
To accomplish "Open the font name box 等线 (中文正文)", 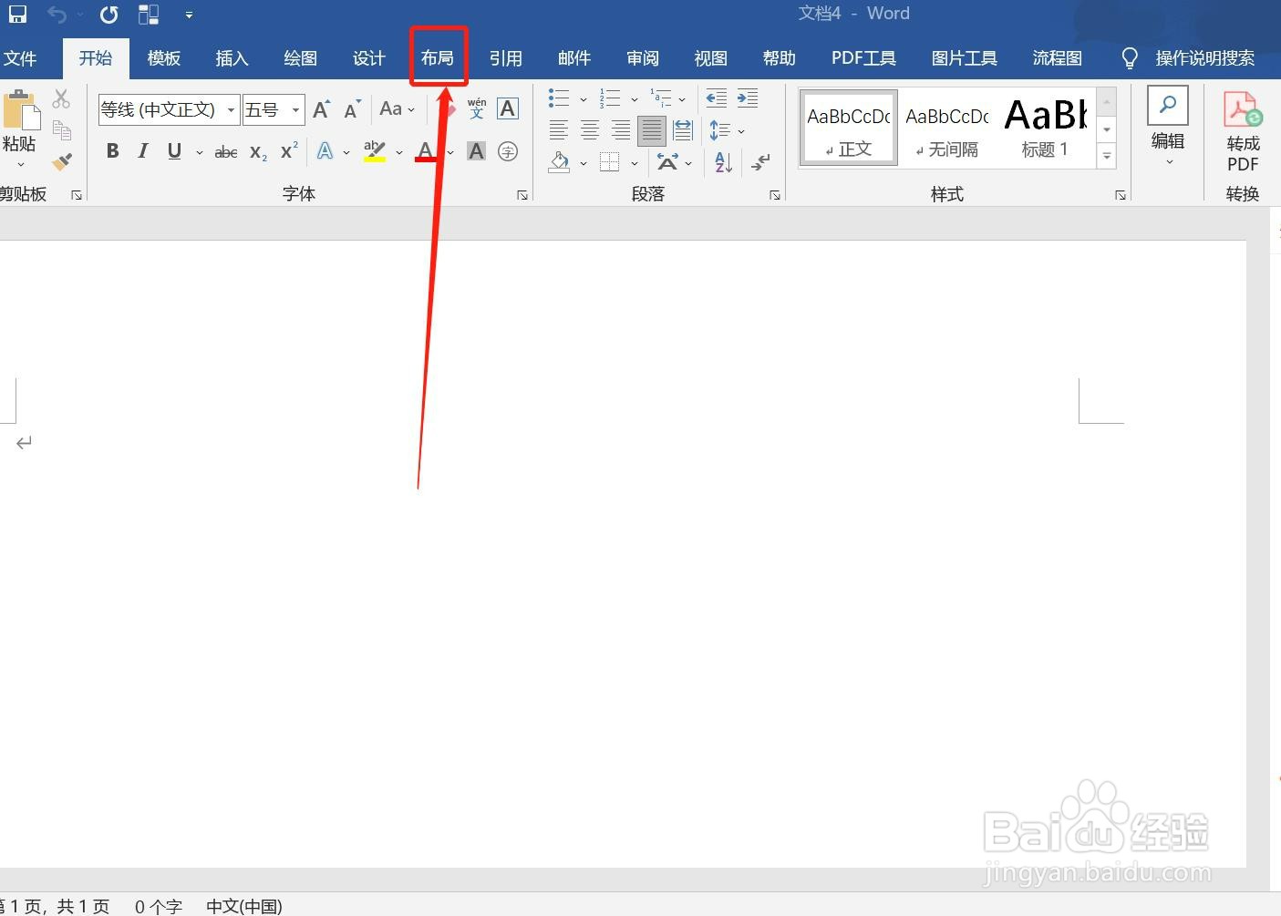I will point(169,109).
